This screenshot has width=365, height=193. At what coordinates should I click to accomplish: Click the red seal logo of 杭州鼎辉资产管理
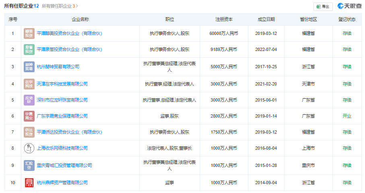tap(29, 183)
